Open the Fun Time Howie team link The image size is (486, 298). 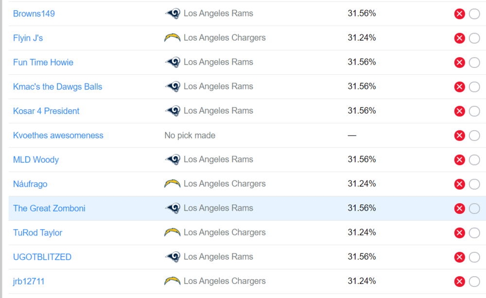(43, 63)
